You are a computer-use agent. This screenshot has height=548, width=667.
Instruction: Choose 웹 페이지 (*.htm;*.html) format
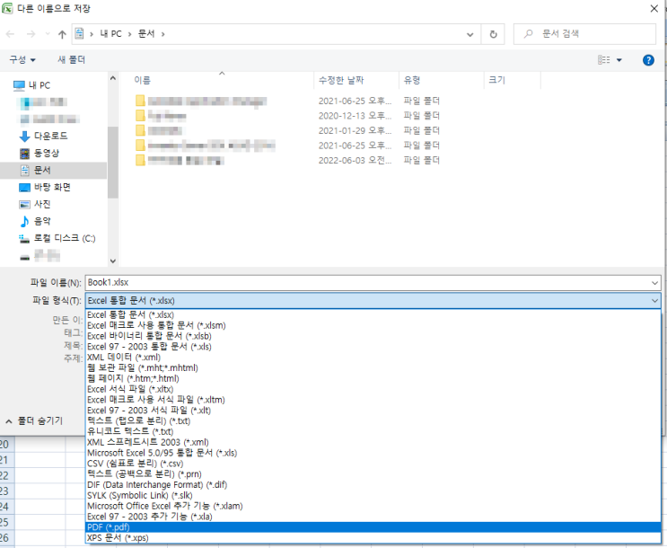[x=373, y=378]
